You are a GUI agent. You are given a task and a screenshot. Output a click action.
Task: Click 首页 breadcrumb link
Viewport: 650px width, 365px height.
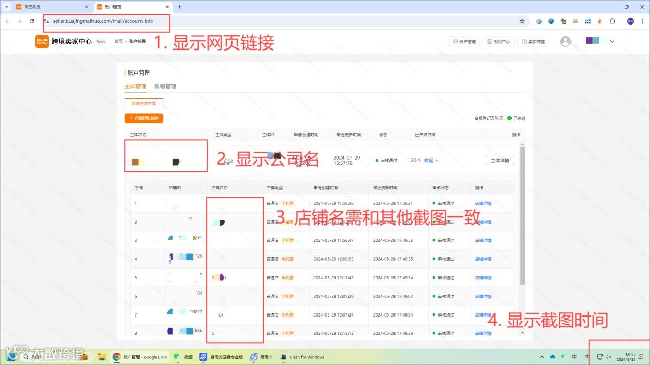[119, 42]
